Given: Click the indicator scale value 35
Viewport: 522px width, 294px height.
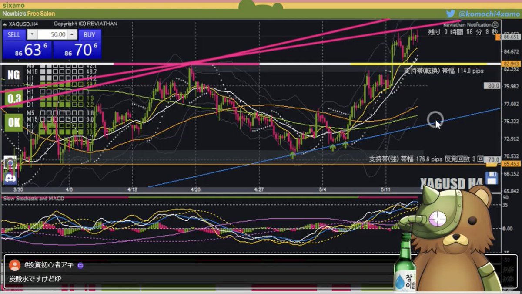Looking at the screenshot, I should point(505,204).
